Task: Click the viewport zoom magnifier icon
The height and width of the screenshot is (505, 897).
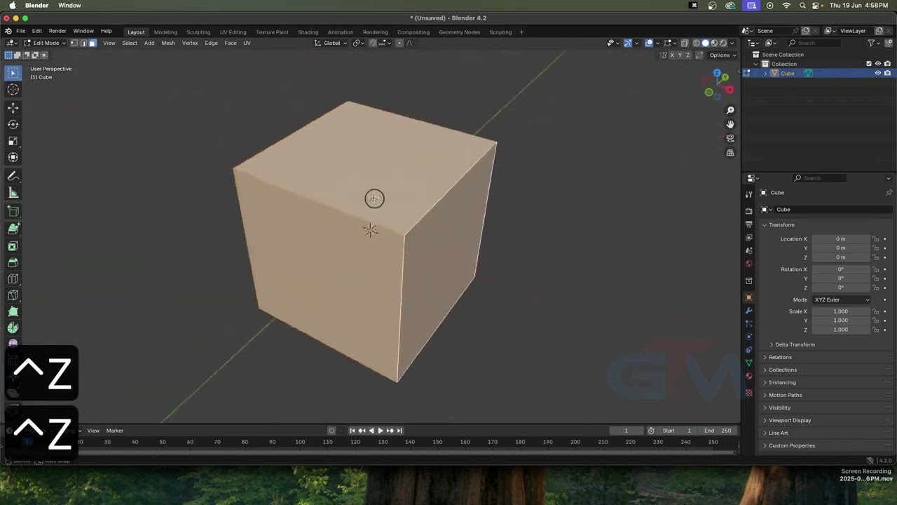Action: click(x=730, y=111)
